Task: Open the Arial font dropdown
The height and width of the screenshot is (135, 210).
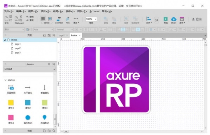Action: [44, 29]
